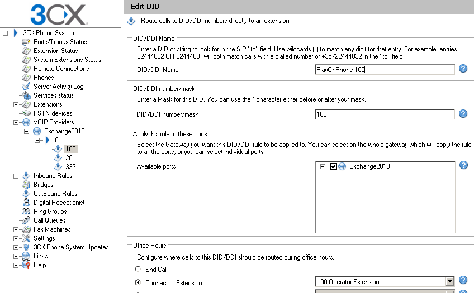Click Exchange2010 entry in Available ports
Screen dimensions: 474x293
coord(369,166)
